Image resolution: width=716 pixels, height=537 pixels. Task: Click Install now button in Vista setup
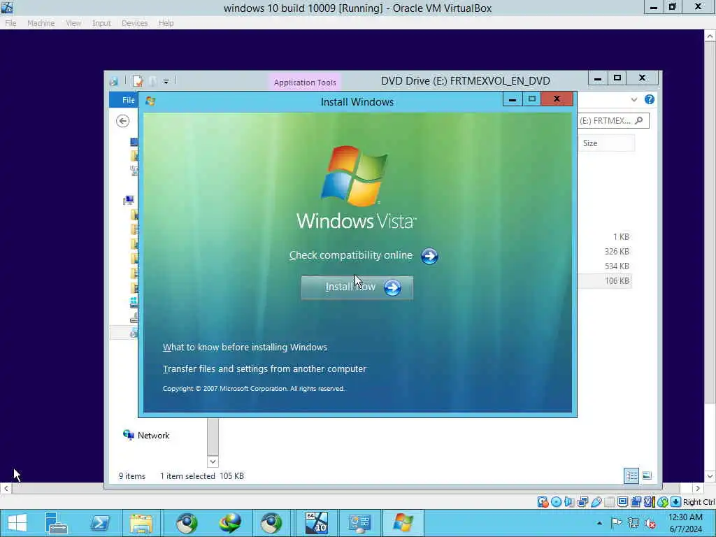[x=357, y=287]
